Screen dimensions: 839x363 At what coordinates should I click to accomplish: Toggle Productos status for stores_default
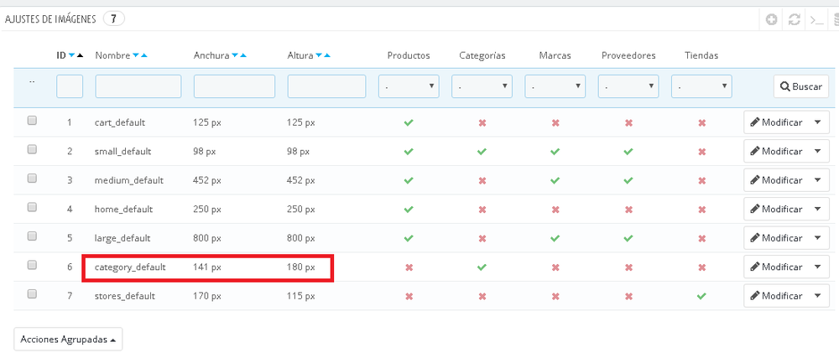click(x=409, y=296)
